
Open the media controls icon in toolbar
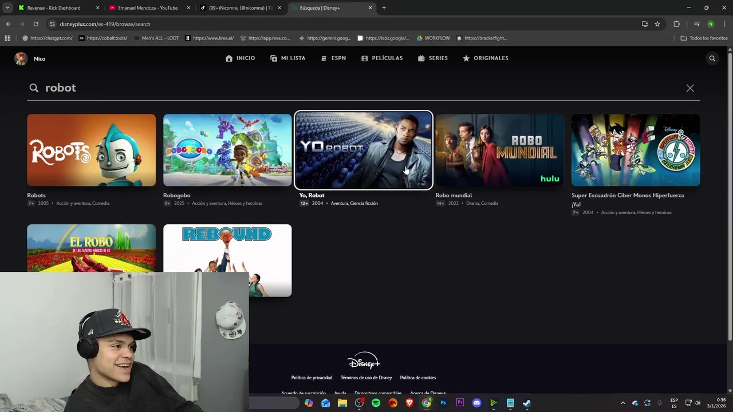pos(697,24)
